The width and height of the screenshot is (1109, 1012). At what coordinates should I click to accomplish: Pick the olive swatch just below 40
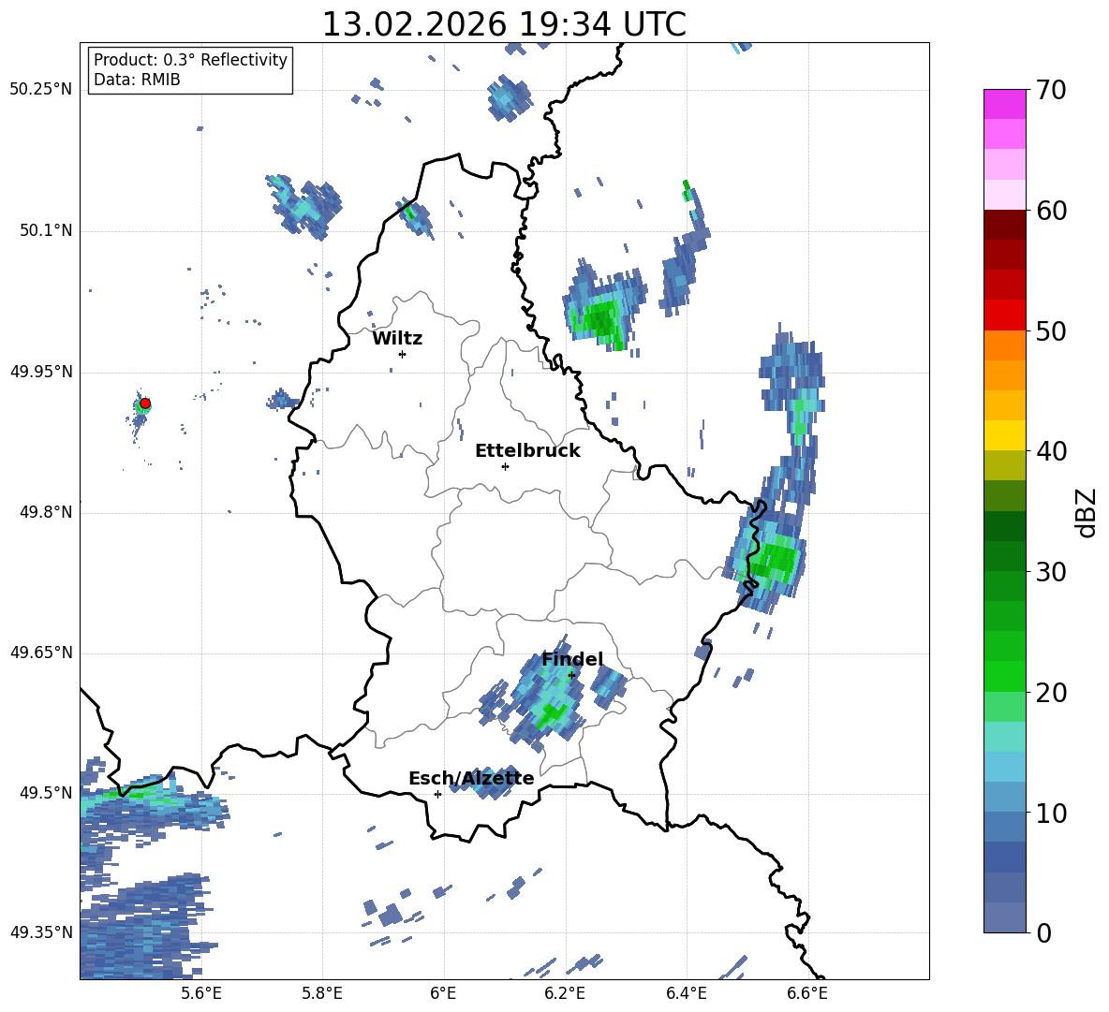[x=1004, y=465]
